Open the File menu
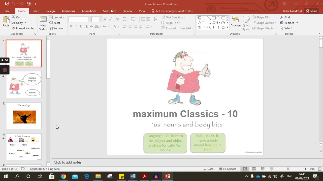Screen dimensions: 323x181 7,11
